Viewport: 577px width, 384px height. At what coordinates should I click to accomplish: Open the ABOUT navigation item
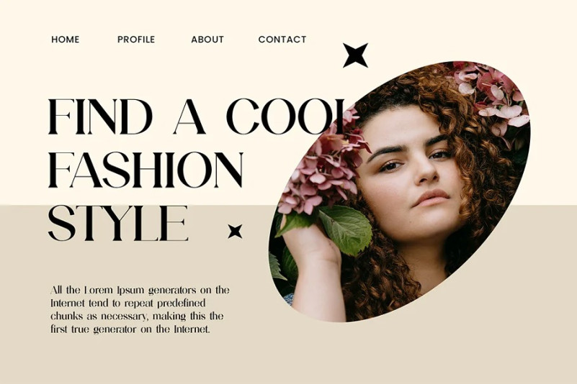[x=207, y=40]
